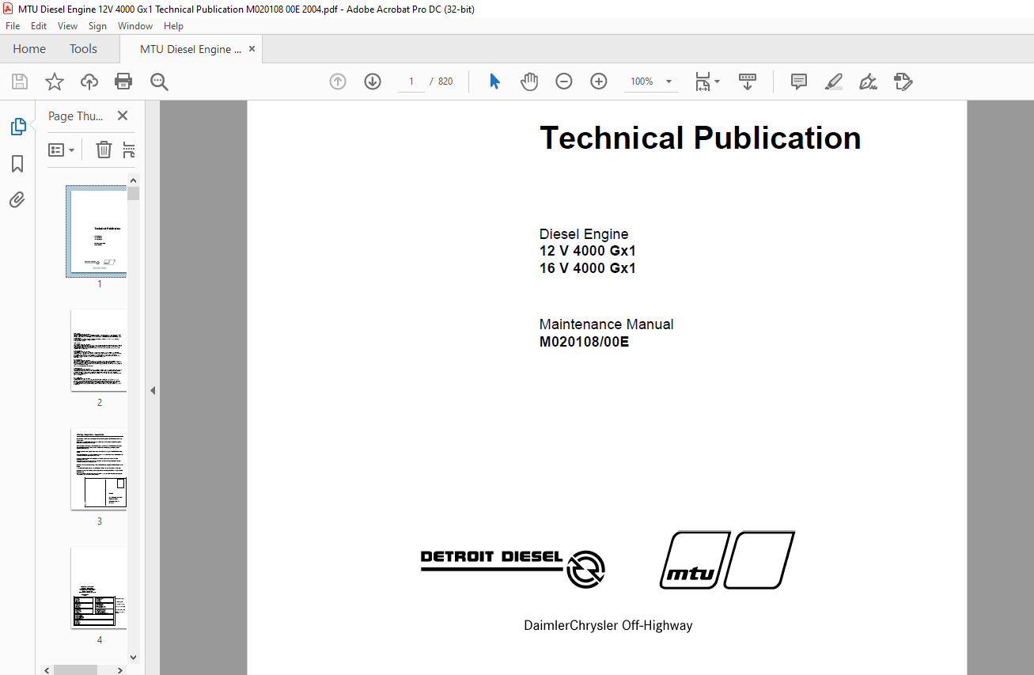This screenshot has height=675, width=1034.
Task: Click the Save file icon
Action: (20, 82)
